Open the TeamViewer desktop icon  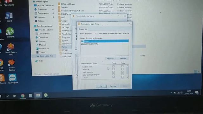(x=13, y=79)
